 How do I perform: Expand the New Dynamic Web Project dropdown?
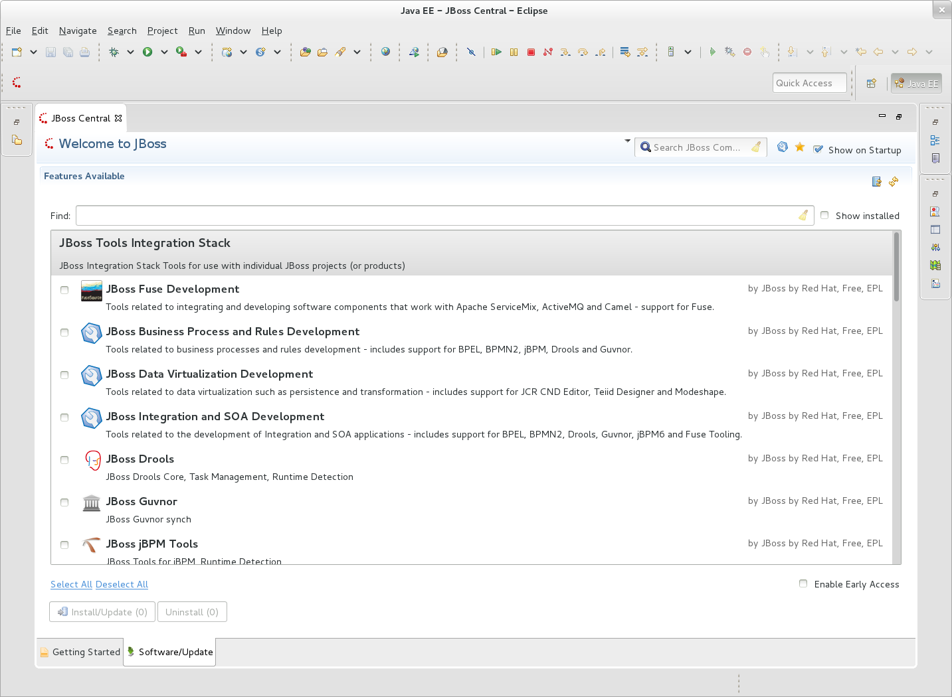click(243, 52)
